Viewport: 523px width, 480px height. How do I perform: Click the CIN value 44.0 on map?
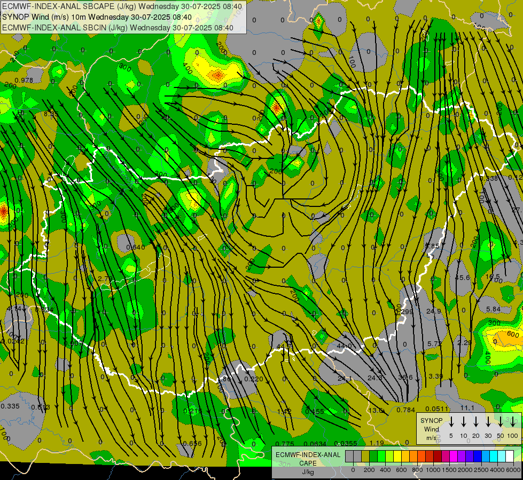pos(344,346)
